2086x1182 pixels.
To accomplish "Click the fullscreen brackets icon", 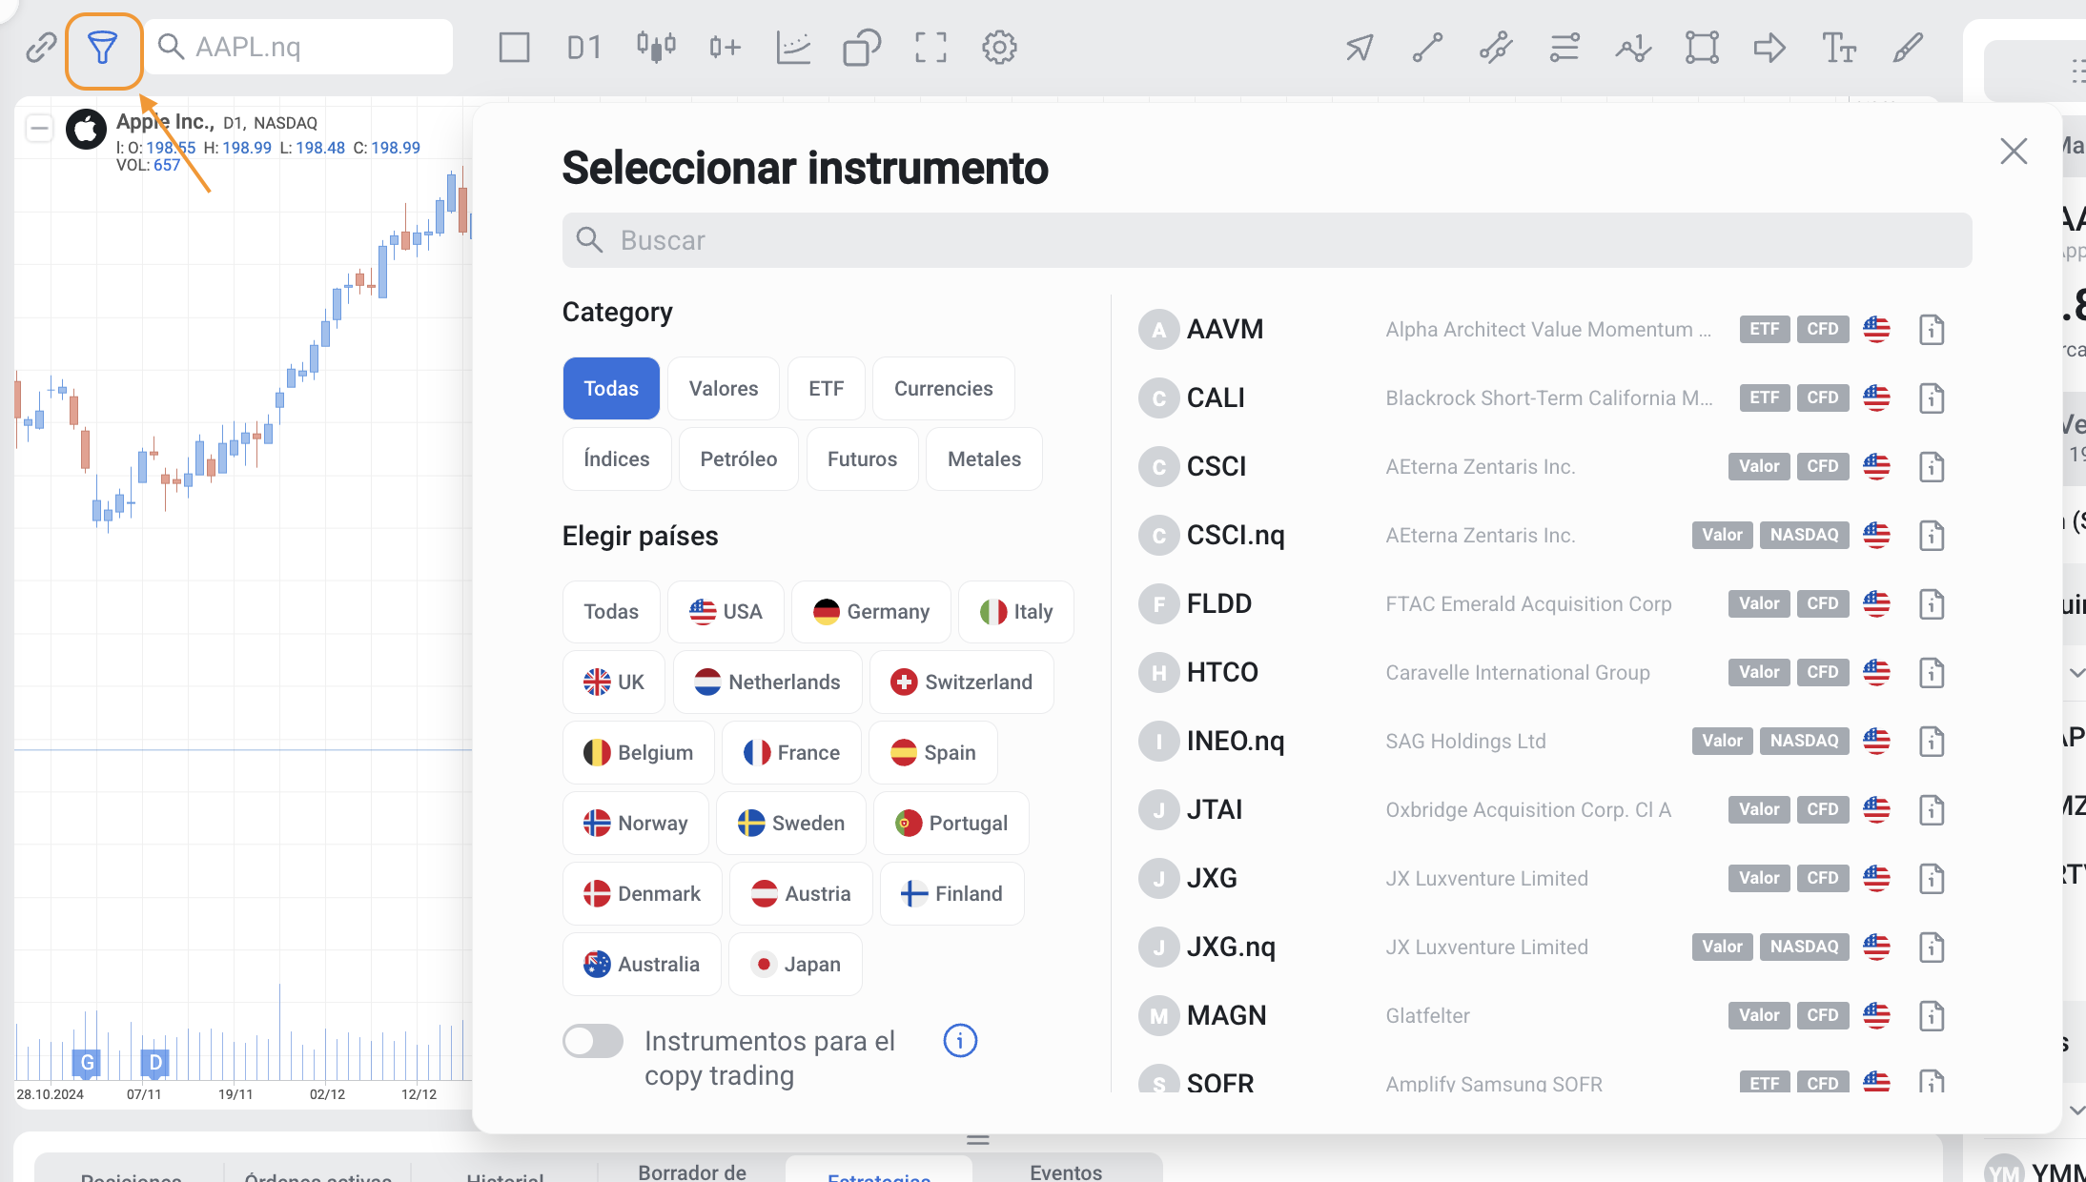I will (931, 48).
